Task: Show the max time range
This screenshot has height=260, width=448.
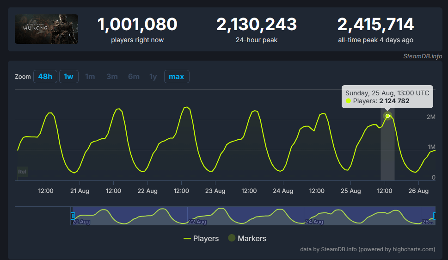Action: 177,77
